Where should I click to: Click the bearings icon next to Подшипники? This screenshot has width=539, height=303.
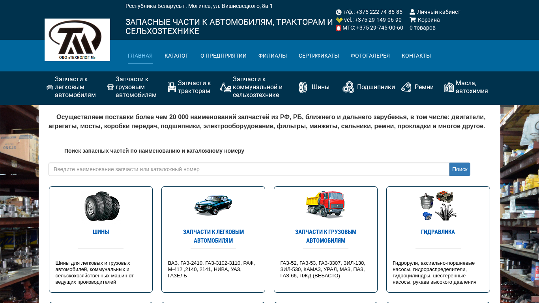point(348,87)
